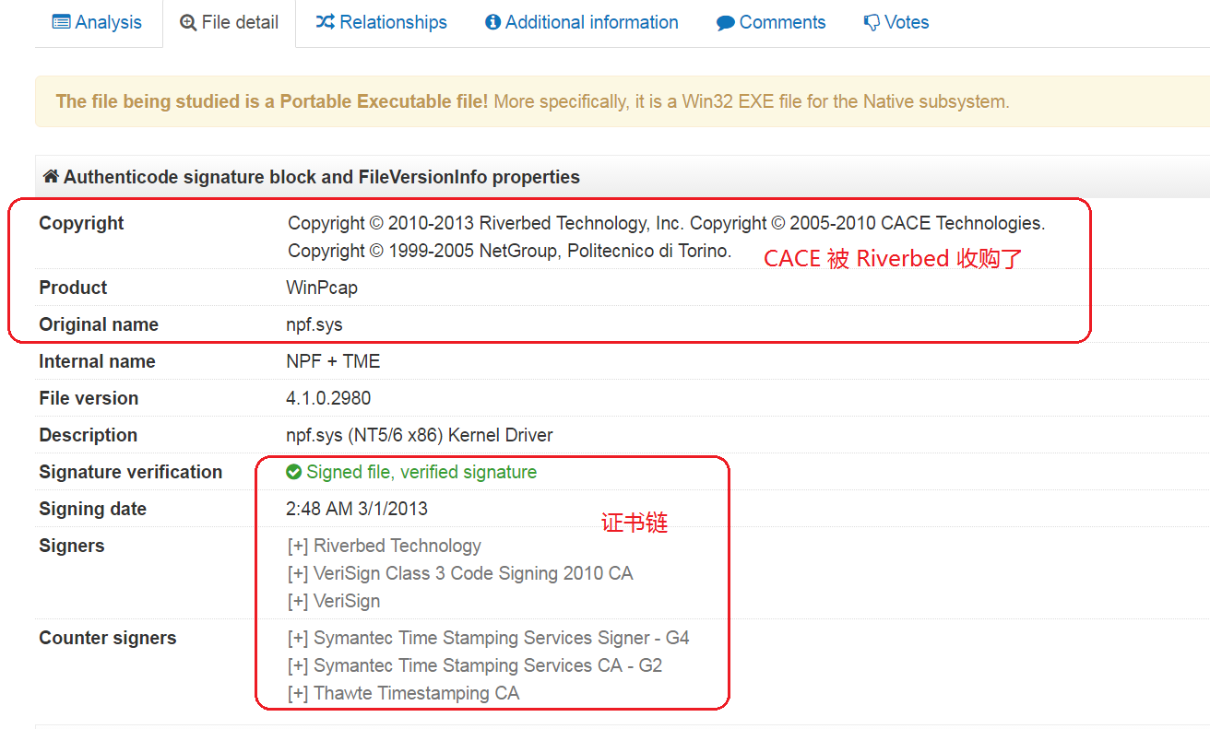This screenshot has width=1210, height=729.
Task: Click the Votes thumbs-down icon
Action: pos(872,23)
